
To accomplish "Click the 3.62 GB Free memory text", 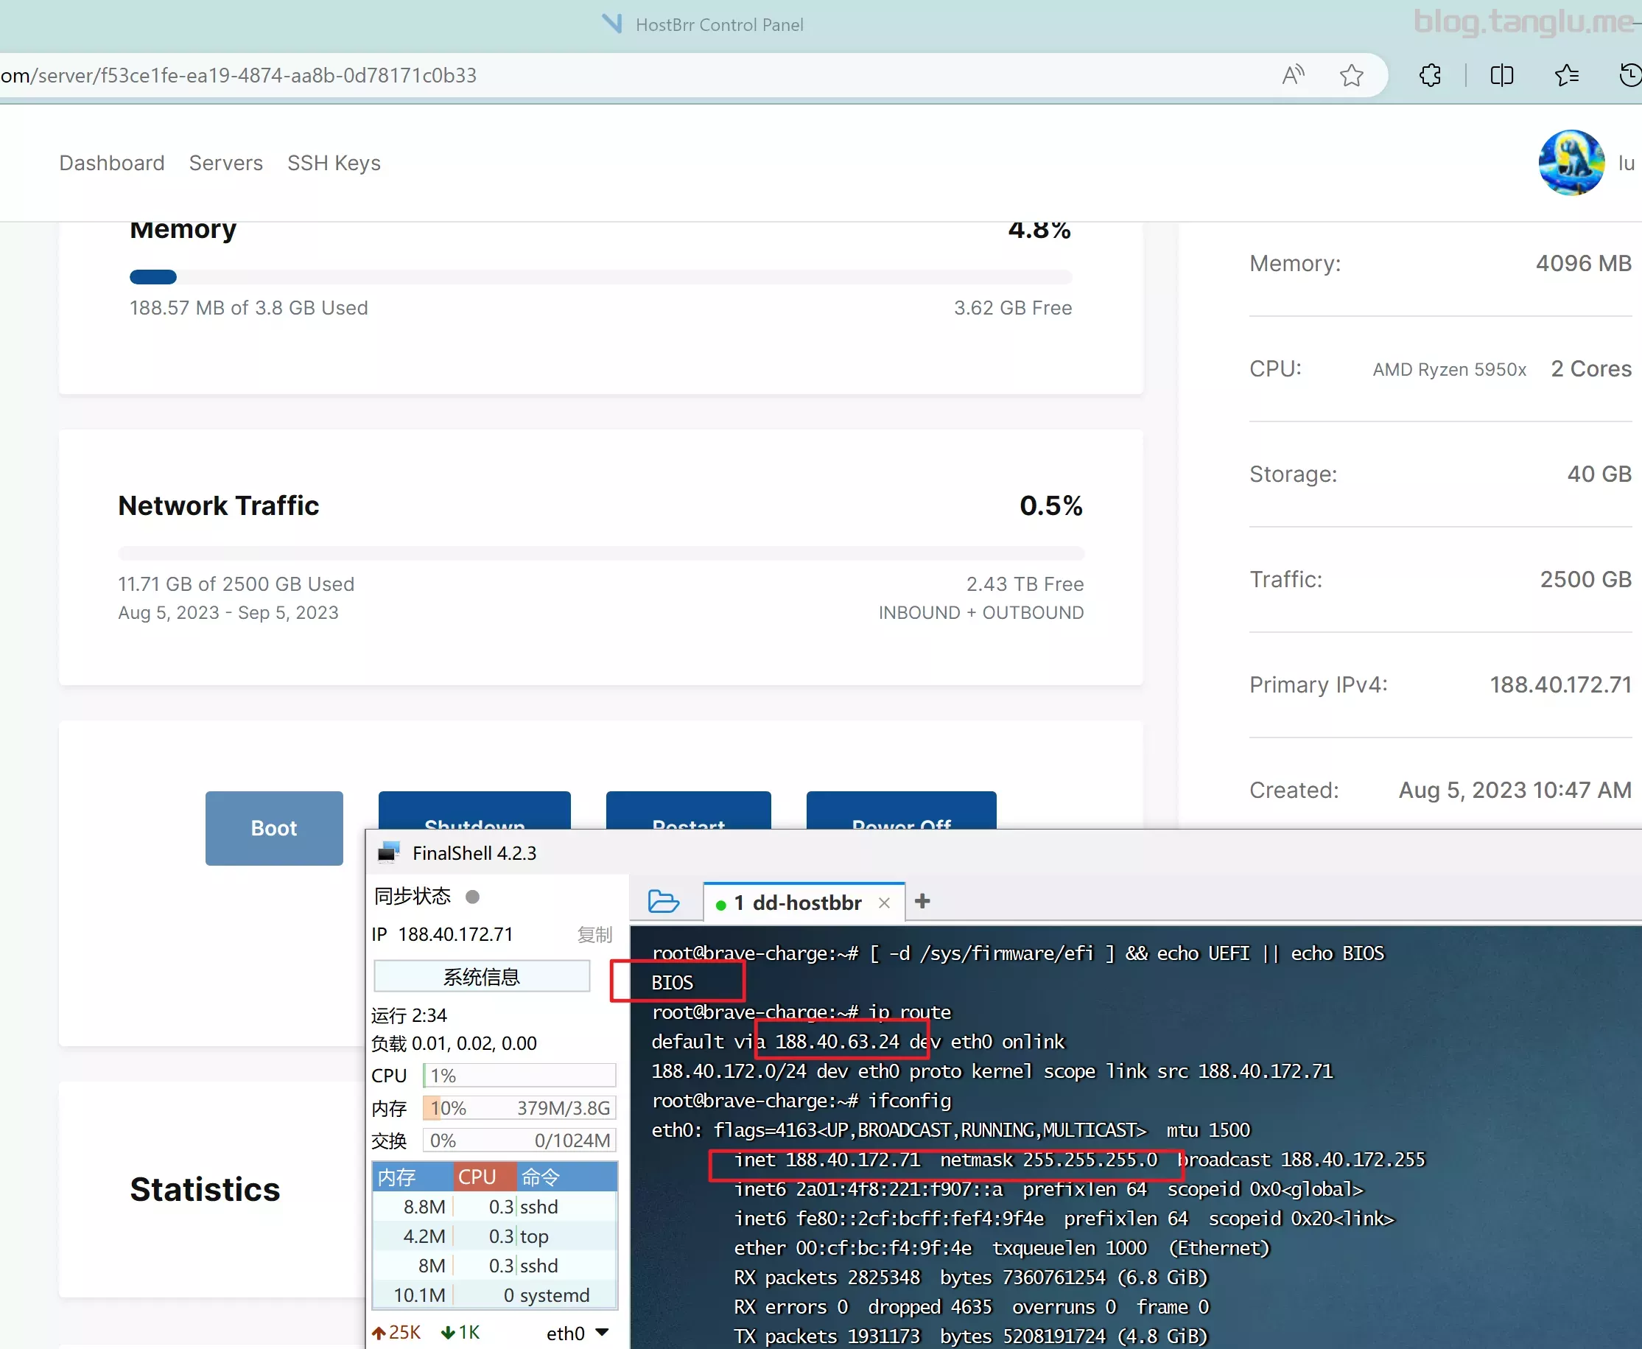I will tap(1014, 308).
